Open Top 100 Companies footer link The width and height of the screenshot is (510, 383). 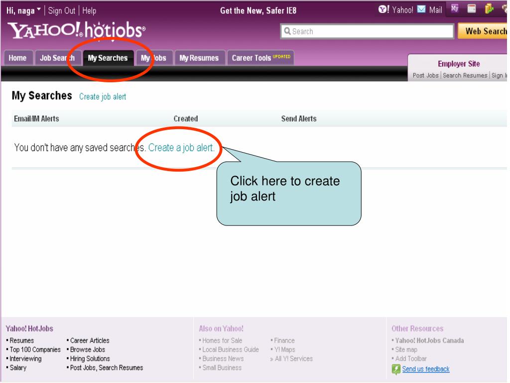[x=35, y=350]
